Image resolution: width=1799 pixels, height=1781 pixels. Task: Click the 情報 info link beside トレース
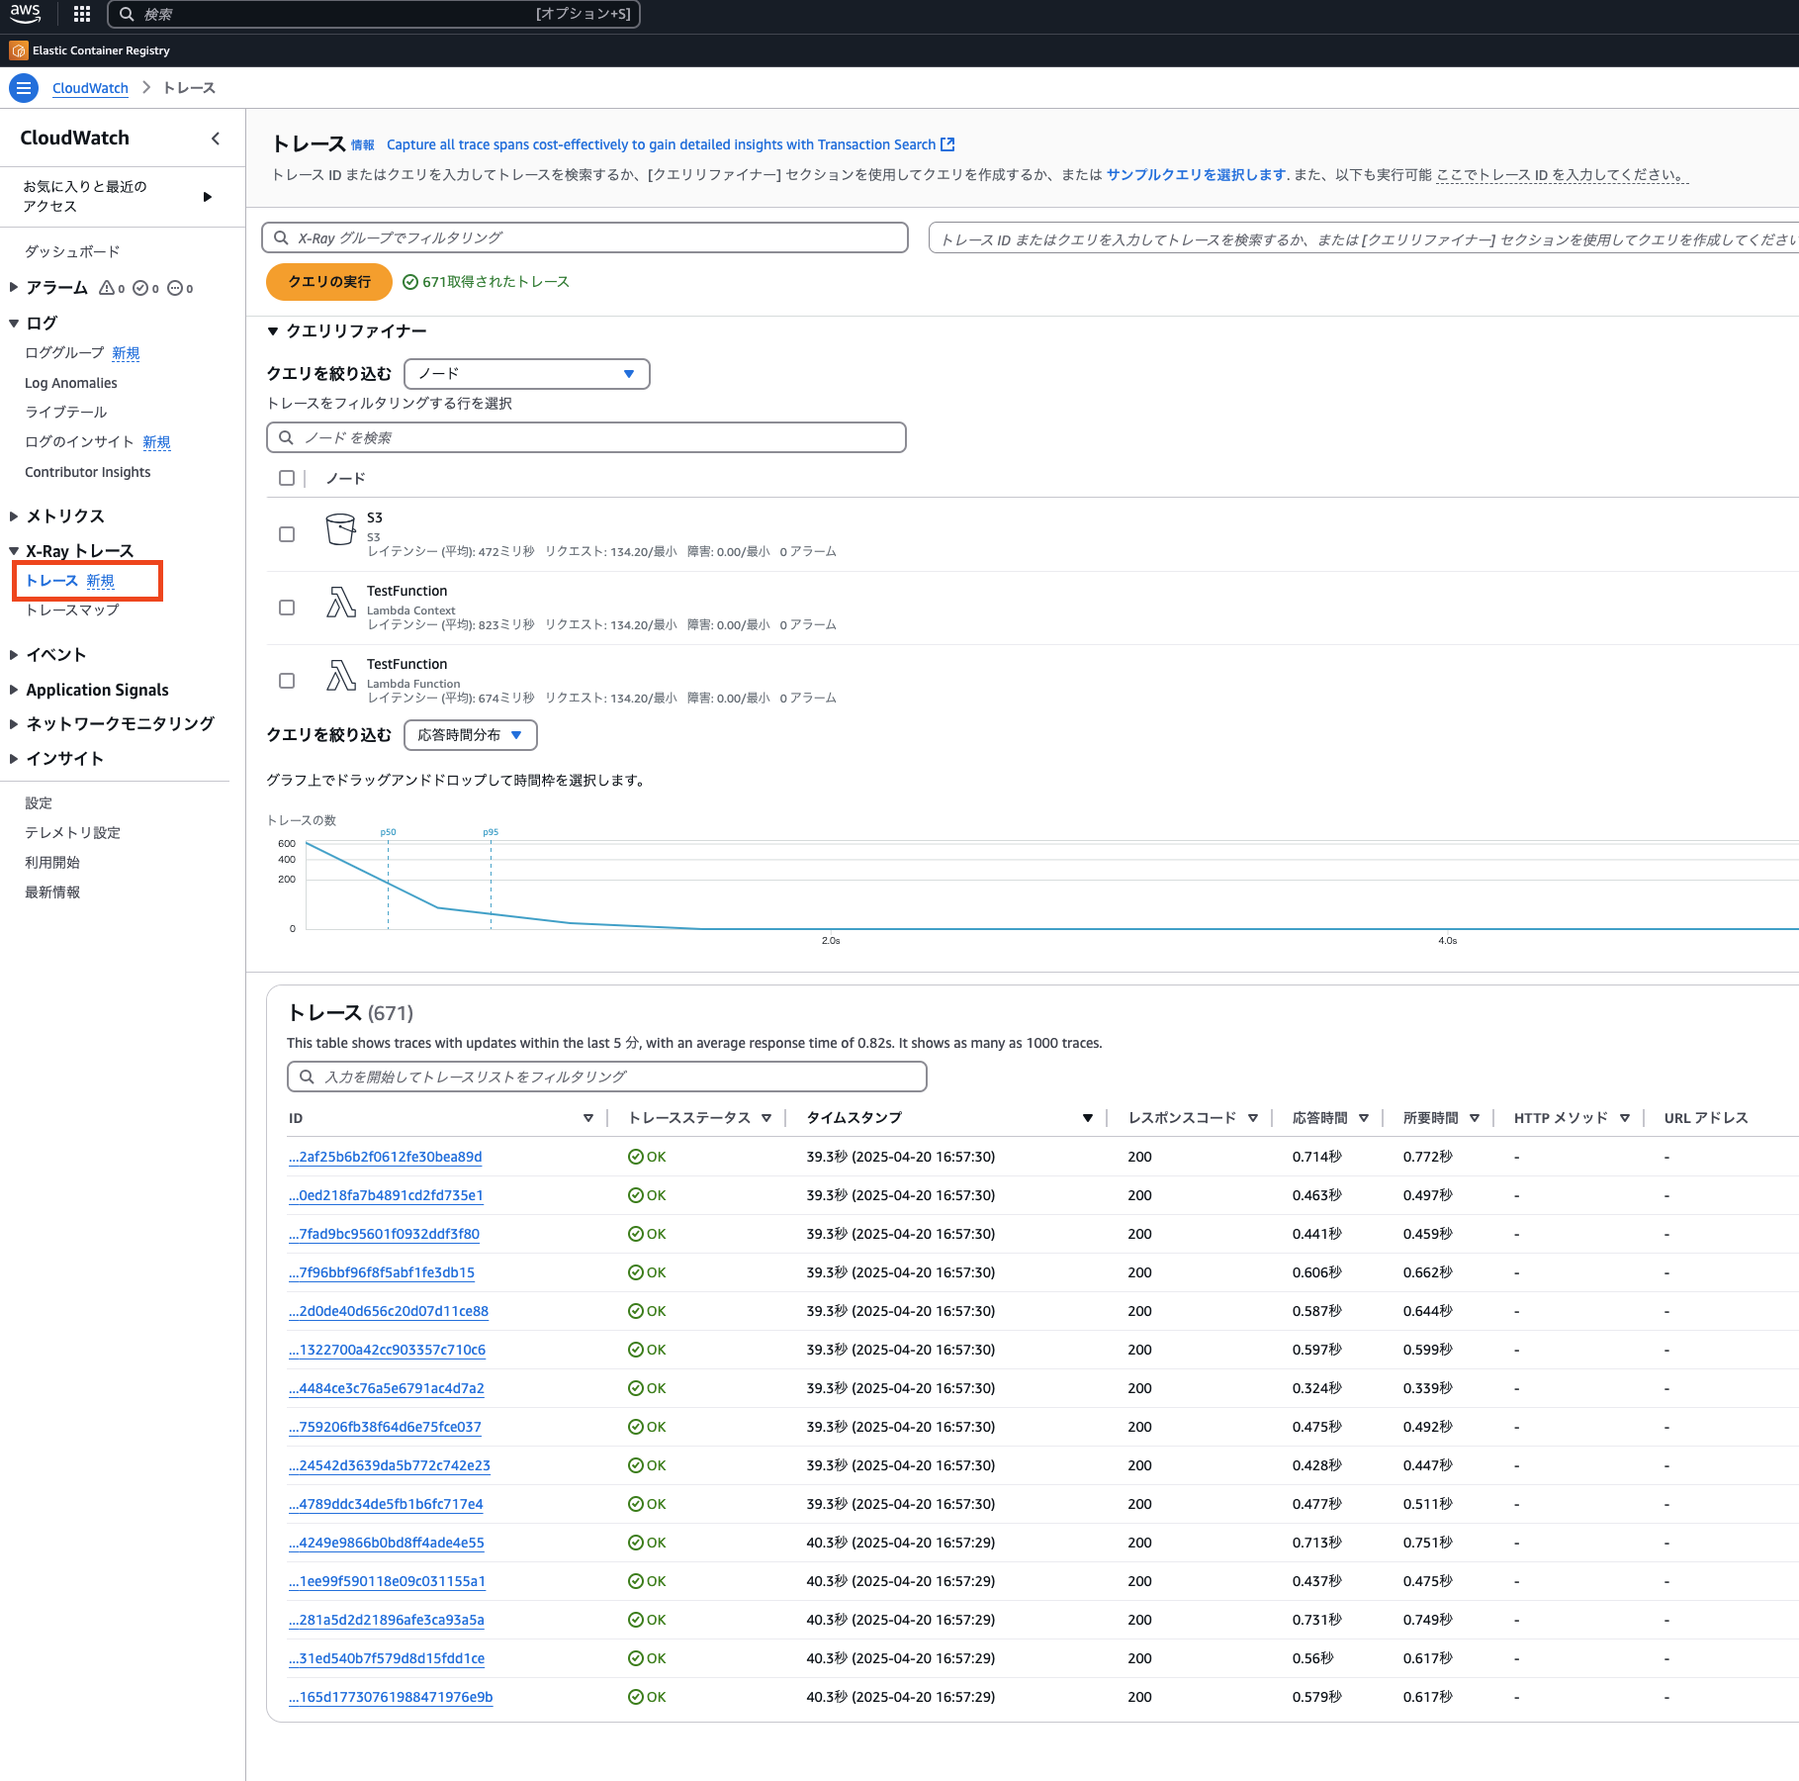pos(363,145)
